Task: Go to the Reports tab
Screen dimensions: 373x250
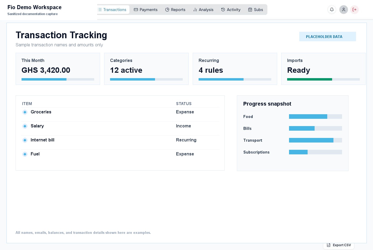Action: 175,10
